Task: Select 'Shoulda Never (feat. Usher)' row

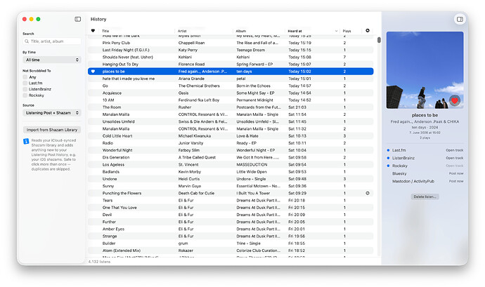Action: click(x=231, y=57)
